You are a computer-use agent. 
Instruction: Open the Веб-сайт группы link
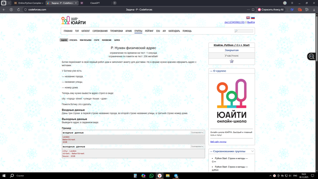tap(218, 142)
